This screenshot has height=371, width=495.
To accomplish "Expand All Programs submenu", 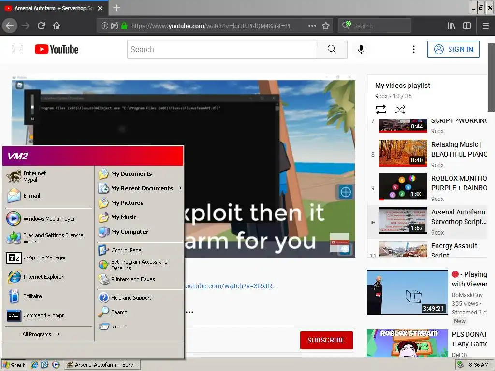I will (41, 334).
